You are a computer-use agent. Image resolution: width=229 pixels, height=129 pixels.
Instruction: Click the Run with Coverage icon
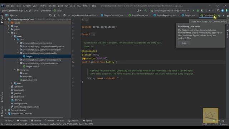[202, 11]
